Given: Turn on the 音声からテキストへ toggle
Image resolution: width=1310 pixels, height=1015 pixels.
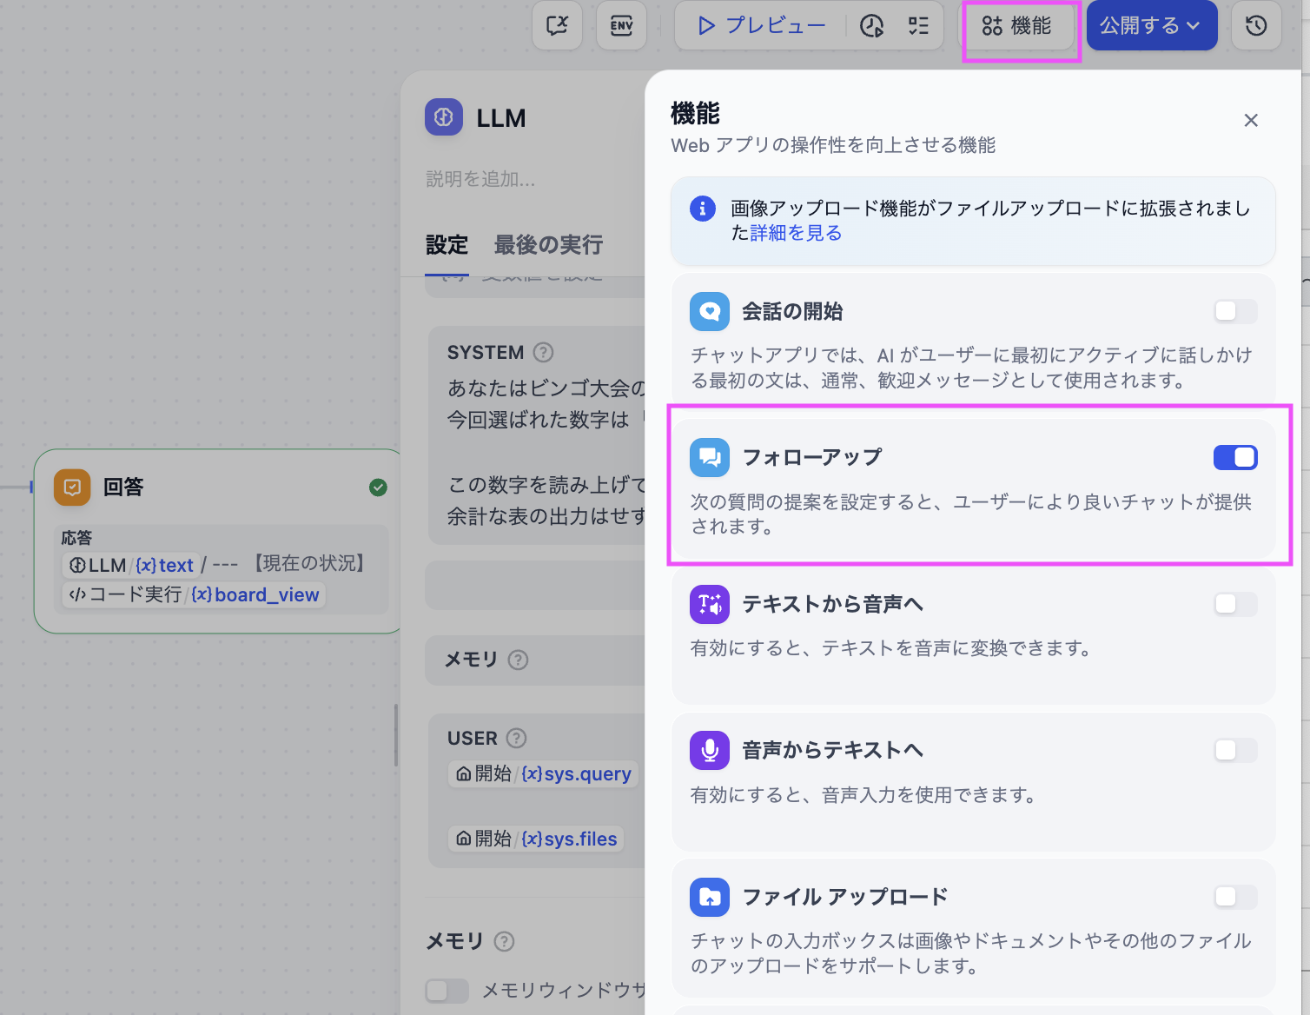Looking at the screenshot, I should pyautogui.click(x=1234, y=750).
